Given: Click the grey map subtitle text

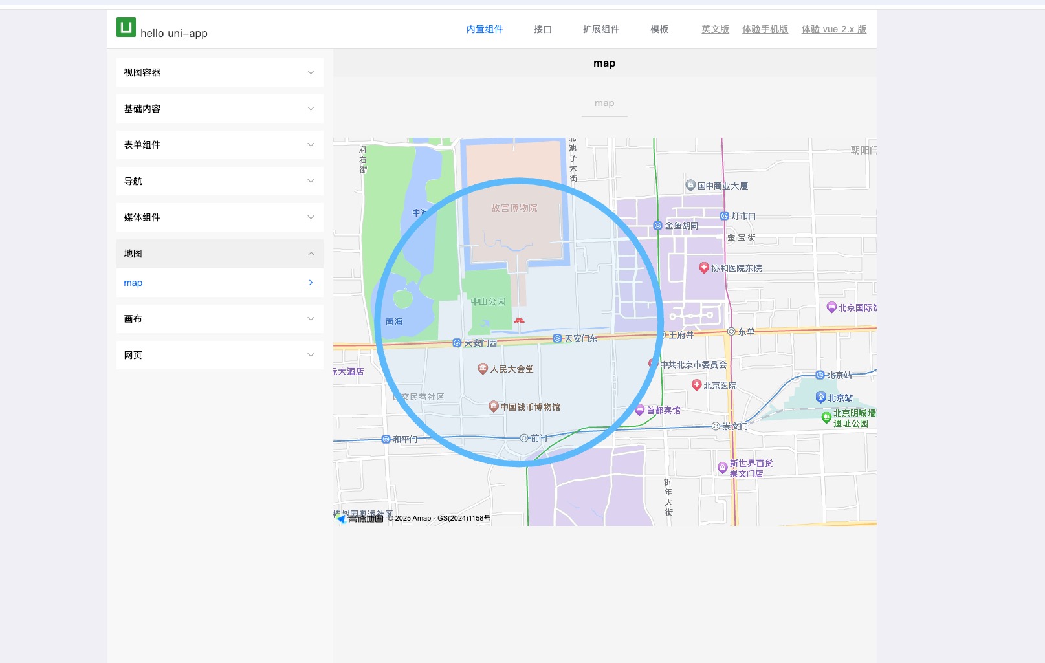Looking at the screenshot, I should click(x=604, y=103).
